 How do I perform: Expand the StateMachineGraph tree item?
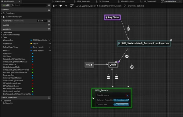tap(2, 17)
